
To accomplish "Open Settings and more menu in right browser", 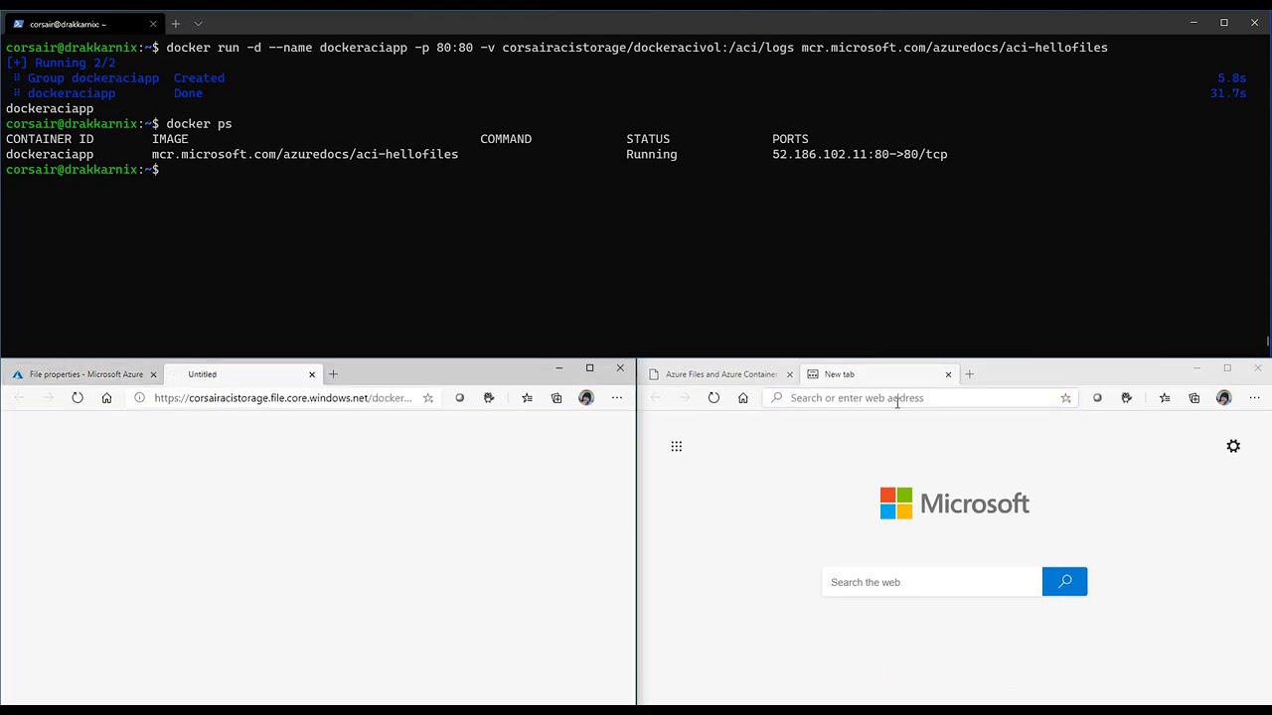I will (x=1254, y=398).
